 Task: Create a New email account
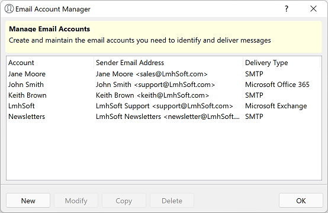(x=28, y=201)
